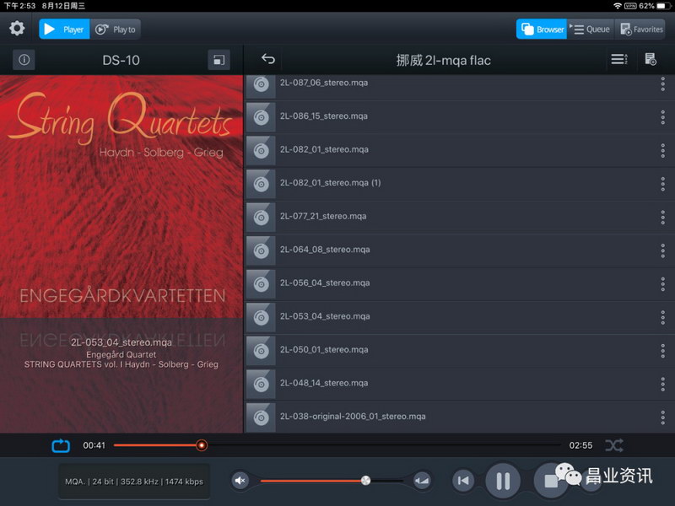Open options for 2L-082_01_stereo.mqa
675x506 pixels.
[x=663, y=151]
